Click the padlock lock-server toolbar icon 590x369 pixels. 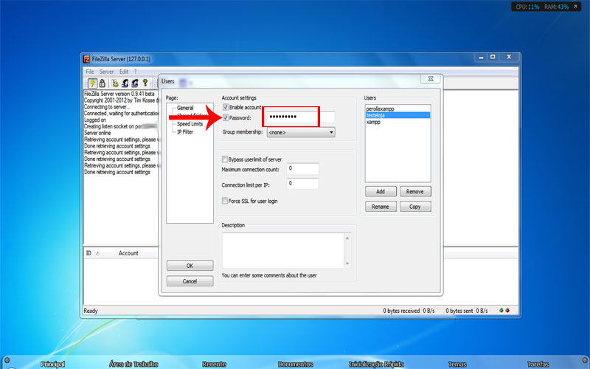coord(102,83)
